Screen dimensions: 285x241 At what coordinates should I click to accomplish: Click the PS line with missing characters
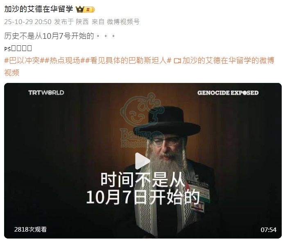(18, 49)
